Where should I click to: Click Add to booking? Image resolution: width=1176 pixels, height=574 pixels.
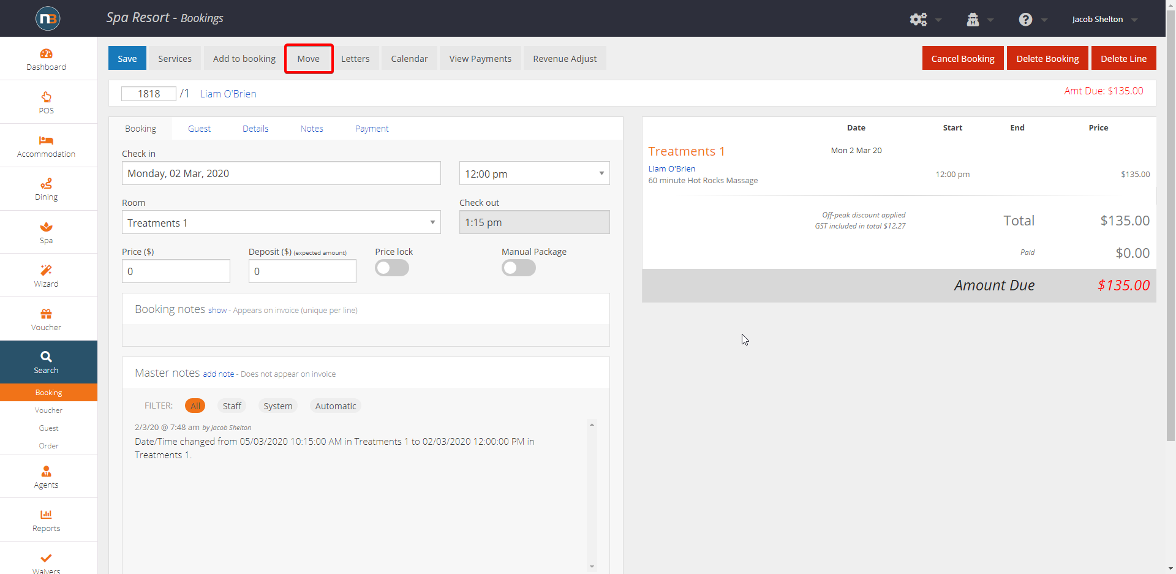click(244, 58)
